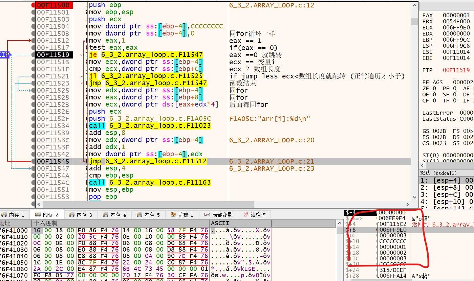The width and height of the screenshot is (474, 281).
Task: Open the 默认 (stdcall) calling convention dropdown
Action: click(447, 173)
